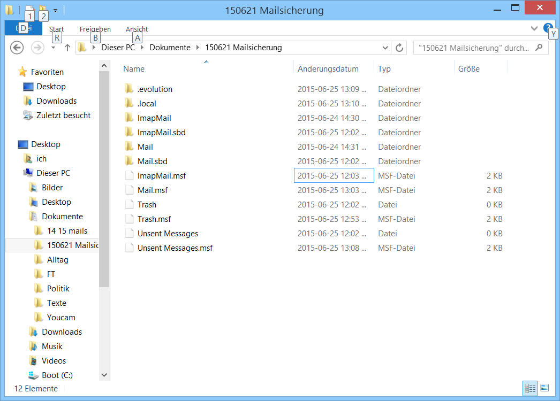The image size is (560, 401).
Task: Open the Freigeben ribbon tab
Action: pyautogui.click(x=95, y=29)
